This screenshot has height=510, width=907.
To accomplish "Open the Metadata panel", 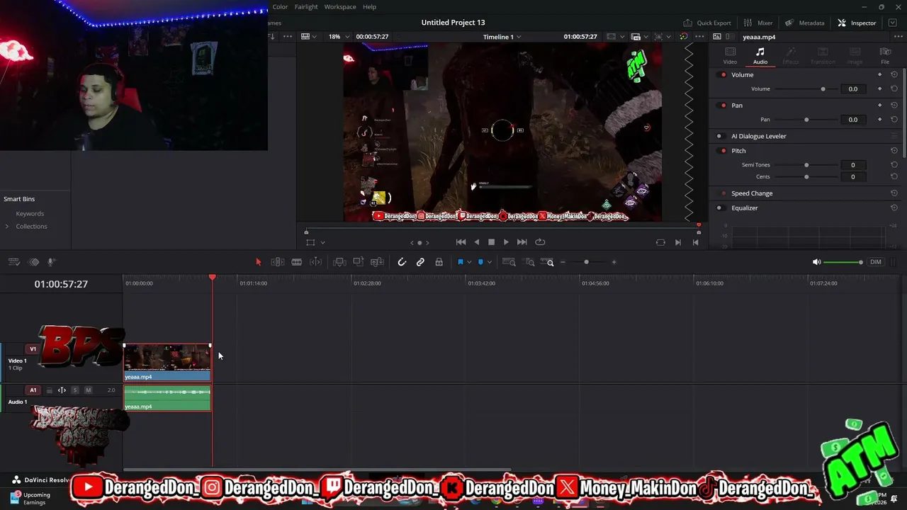I will 804,23.
